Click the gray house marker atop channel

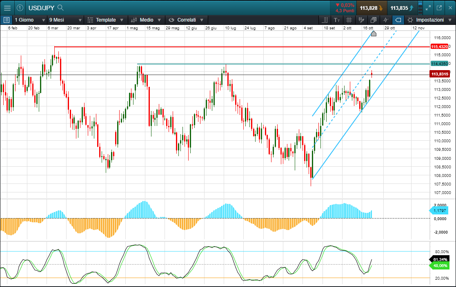(x=374, y=34)
